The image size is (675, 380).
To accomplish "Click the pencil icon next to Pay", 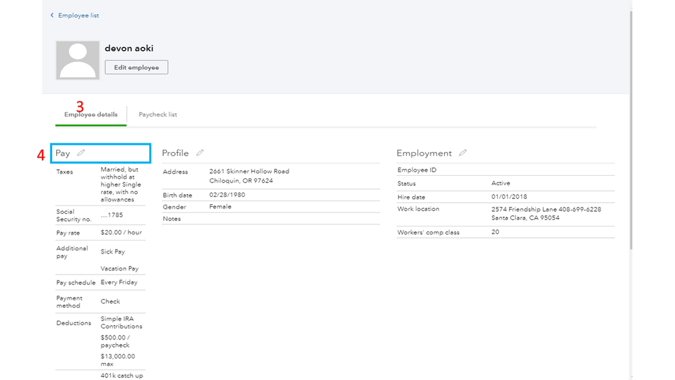I will (81, 153).
